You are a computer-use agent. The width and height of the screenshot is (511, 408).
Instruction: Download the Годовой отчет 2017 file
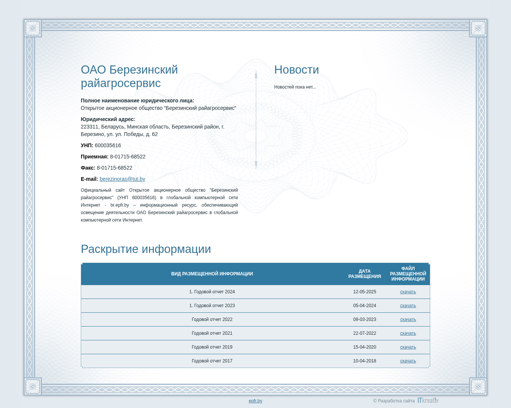[408, 361]
